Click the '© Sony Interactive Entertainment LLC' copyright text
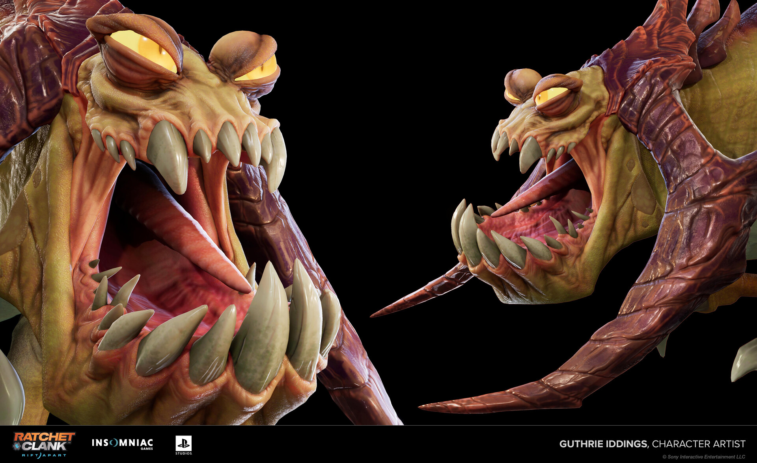This screenshot has height=463, width=757. (x=704, y=457)
